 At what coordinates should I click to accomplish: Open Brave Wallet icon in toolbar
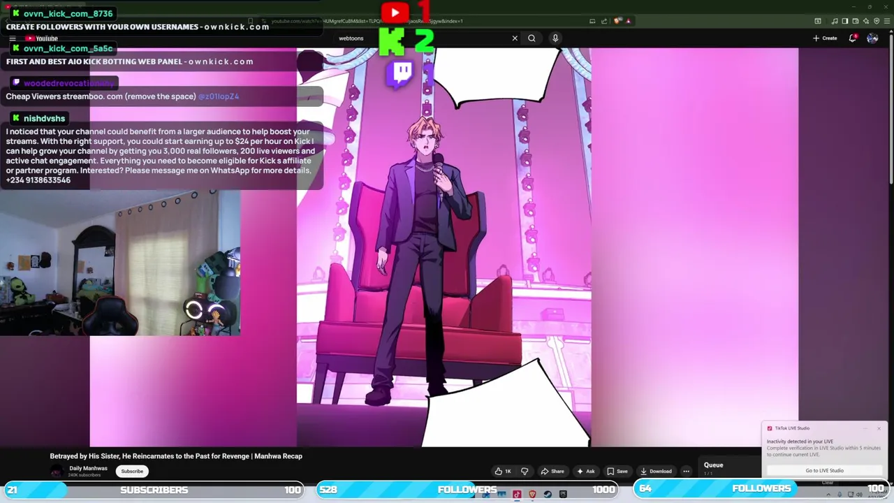(x=856, y=21)
